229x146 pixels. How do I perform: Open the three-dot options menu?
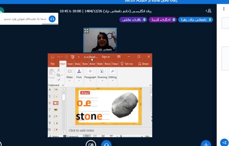coord(224,9)
